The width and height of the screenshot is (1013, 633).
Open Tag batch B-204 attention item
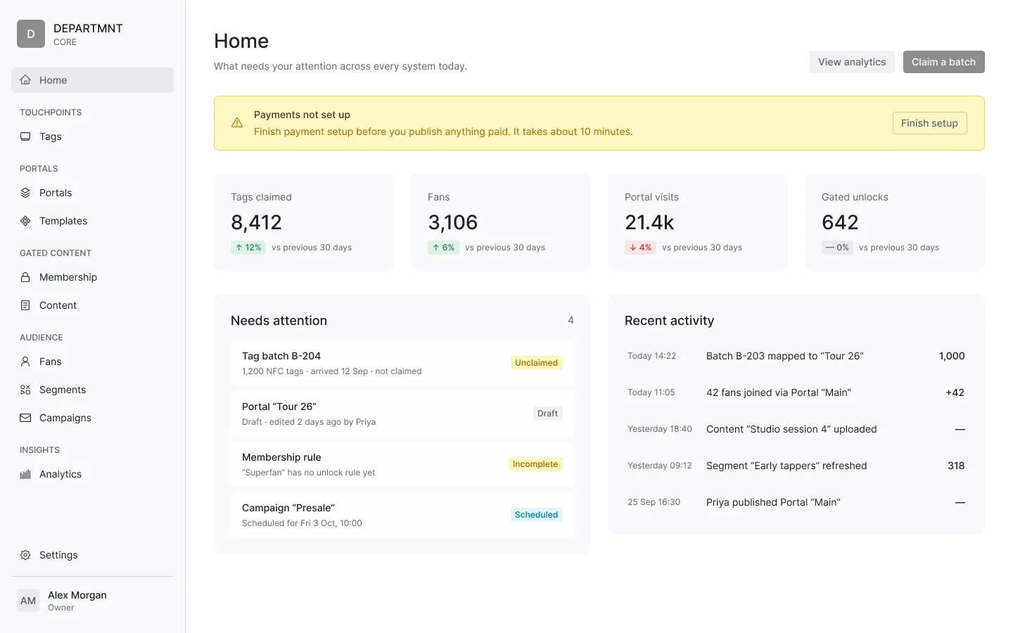point(402,363)
